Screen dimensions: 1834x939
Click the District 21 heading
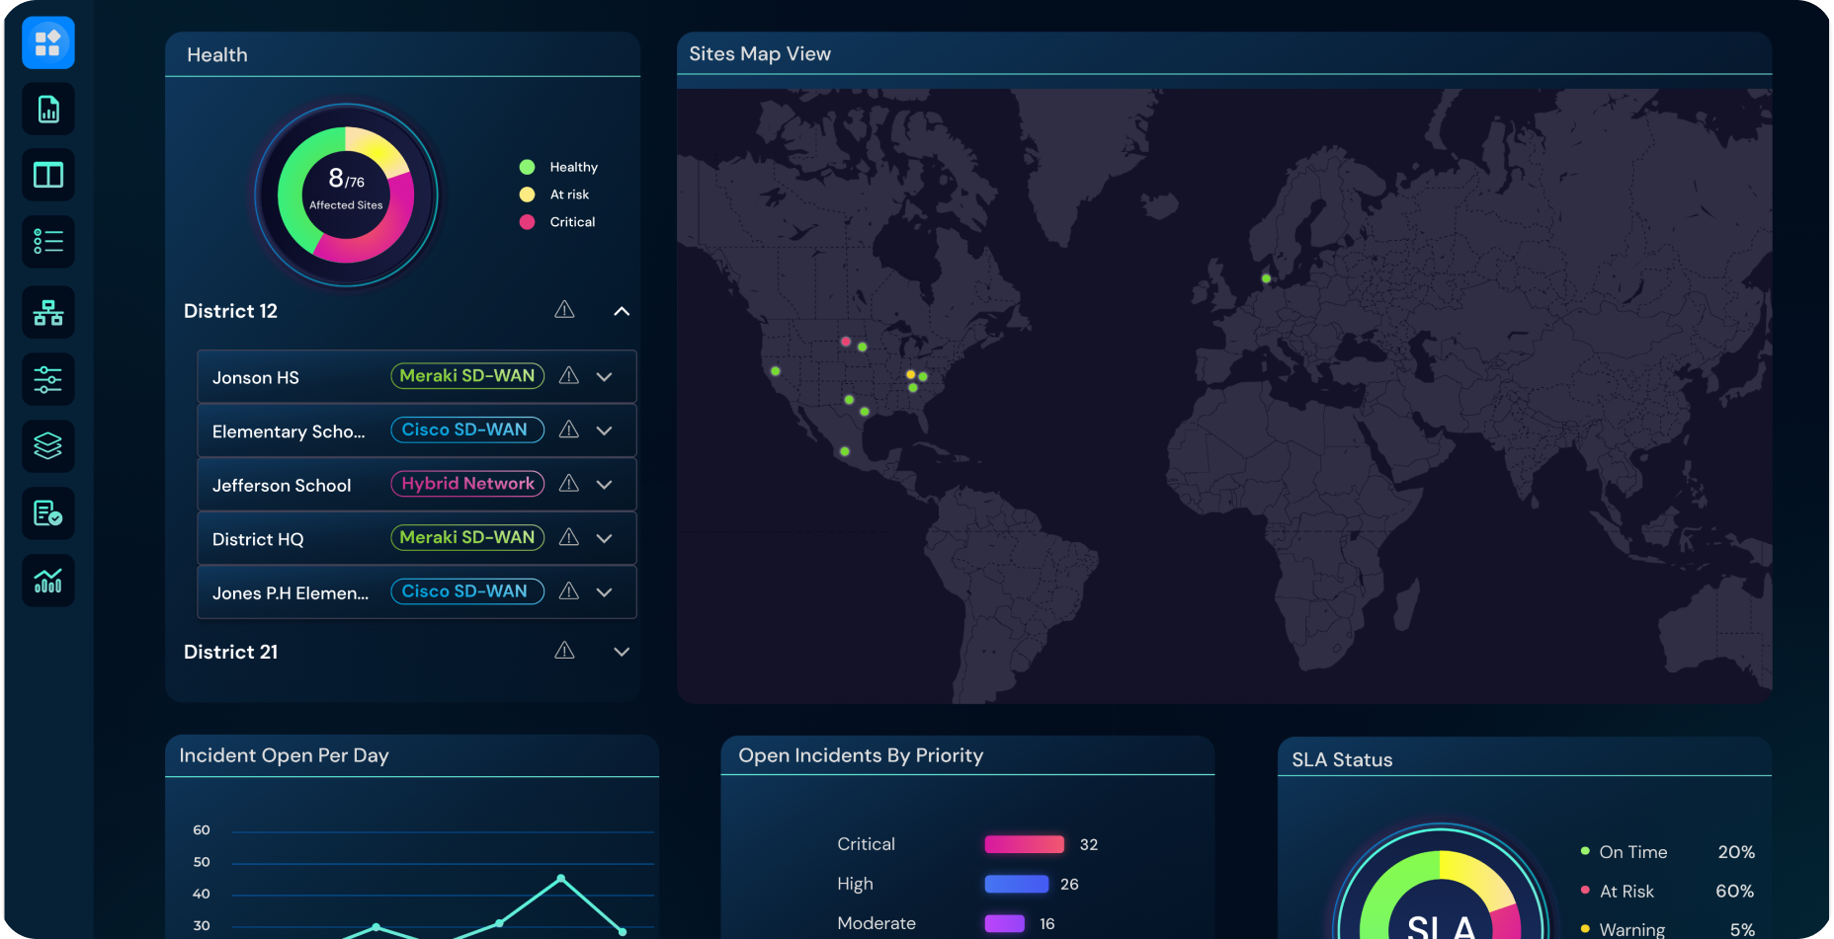click(230, 652)
